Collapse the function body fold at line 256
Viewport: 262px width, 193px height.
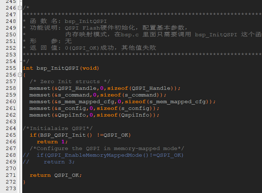[x=20, y=75]
